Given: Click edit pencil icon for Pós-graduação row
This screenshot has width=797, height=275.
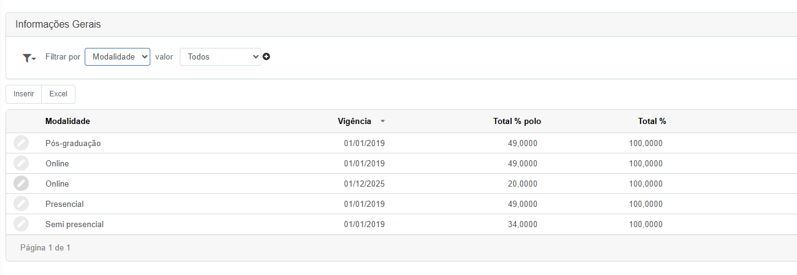Looking at the screenshot, I should [x=21, y=143].
